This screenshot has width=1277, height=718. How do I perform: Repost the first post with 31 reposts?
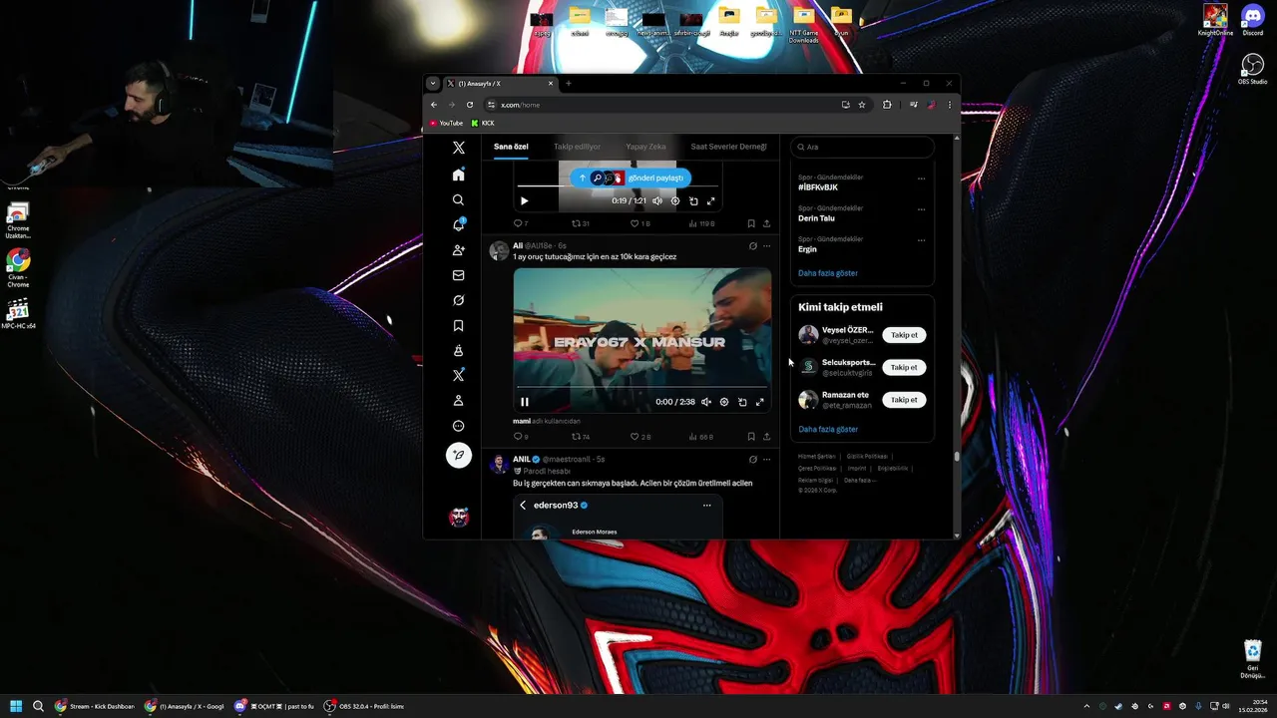[581, 223]
